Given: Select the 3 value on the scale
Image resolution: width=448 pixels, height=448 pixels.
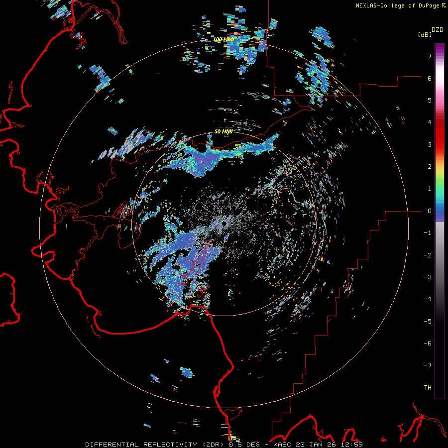Looking at the screenshot, I should [x=430, y=144].
